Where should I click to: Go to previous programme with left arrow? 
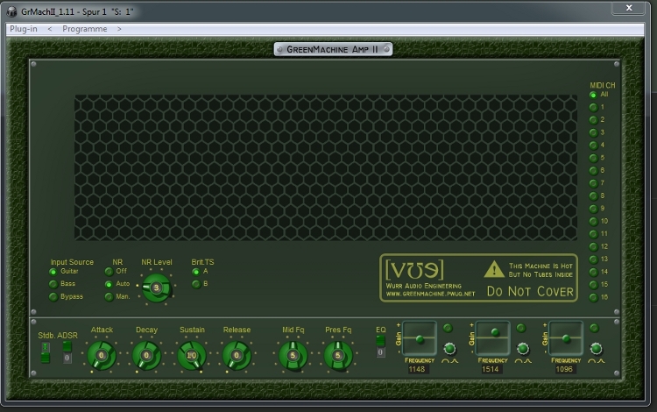click(x=49, y=29)
